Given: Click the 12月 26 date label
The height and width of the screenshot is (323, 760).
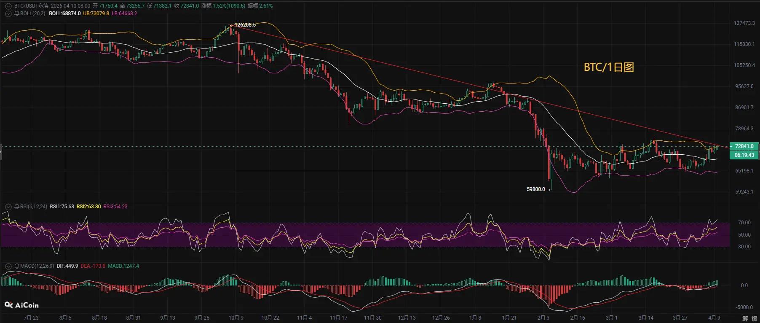Looking at the screenshot, I should coord(441,318).
